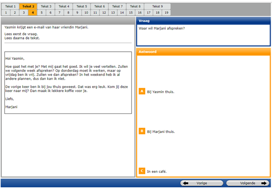The image size is (272, 189).
Task: Click the left arrow on Vorige
Action: click(x=186, y=183)
